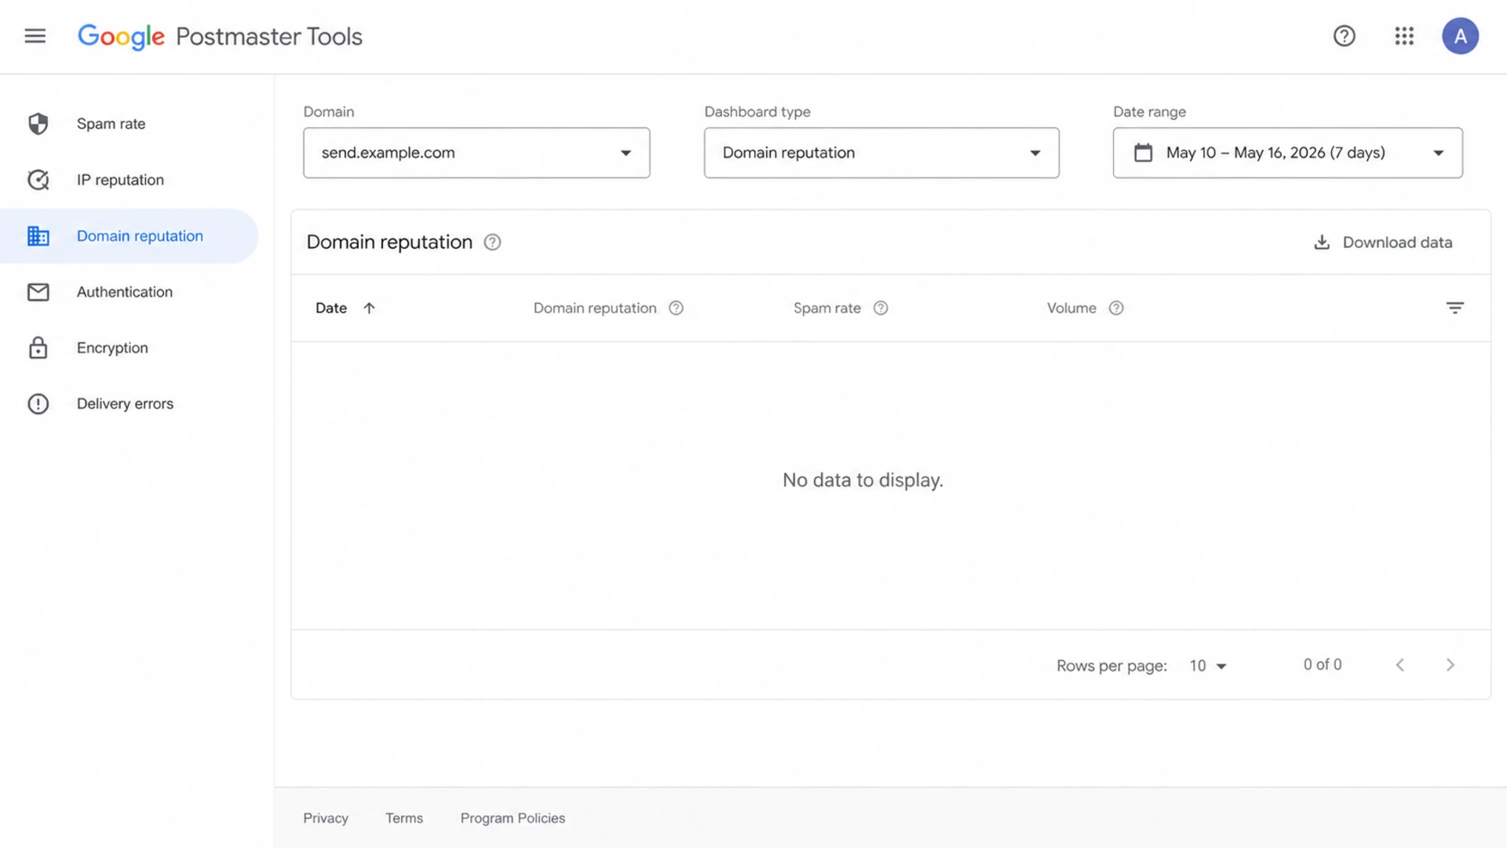Open the Domain dropdown send.example.com

pos(476,152)
